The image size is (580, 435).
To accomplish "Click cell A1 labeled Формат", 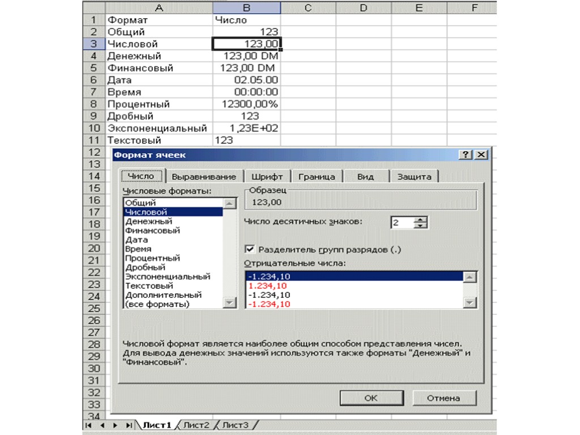I will tap(159, 20).
